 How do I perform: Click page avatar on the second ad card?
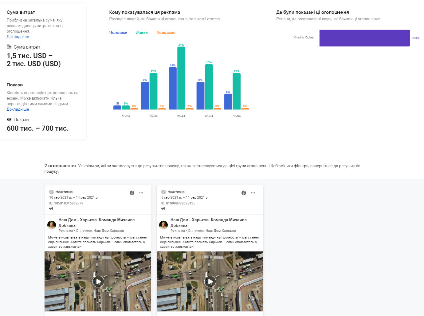(163, 225)
